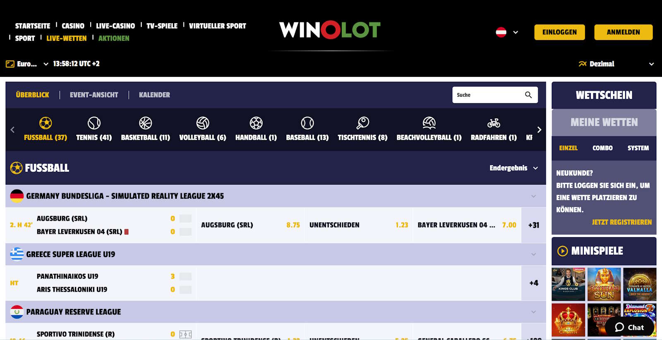Screen dimensions: 662x340
Task: Open the Aktionen menu item
Action: pyautogui.click(x=114, y=38)
